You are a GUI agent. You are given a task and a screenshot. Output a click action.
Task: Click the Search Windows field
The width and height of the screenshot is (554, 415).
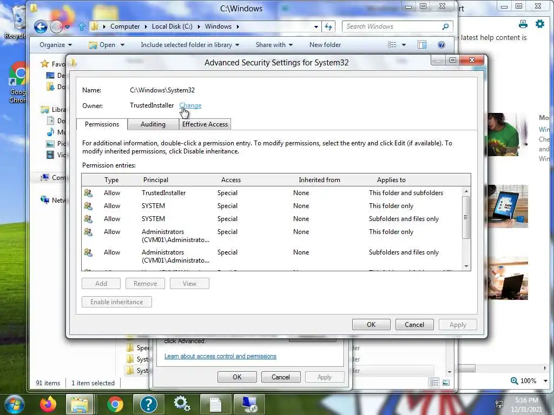(392, 26)
